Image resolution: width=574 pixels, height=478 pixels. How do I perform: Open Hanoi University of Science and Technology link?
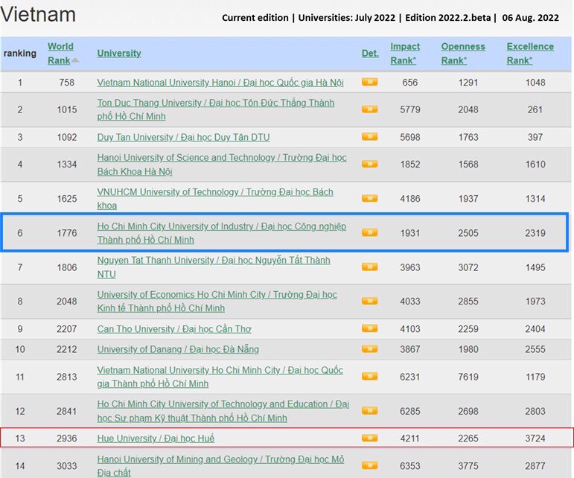click(221, 165)
